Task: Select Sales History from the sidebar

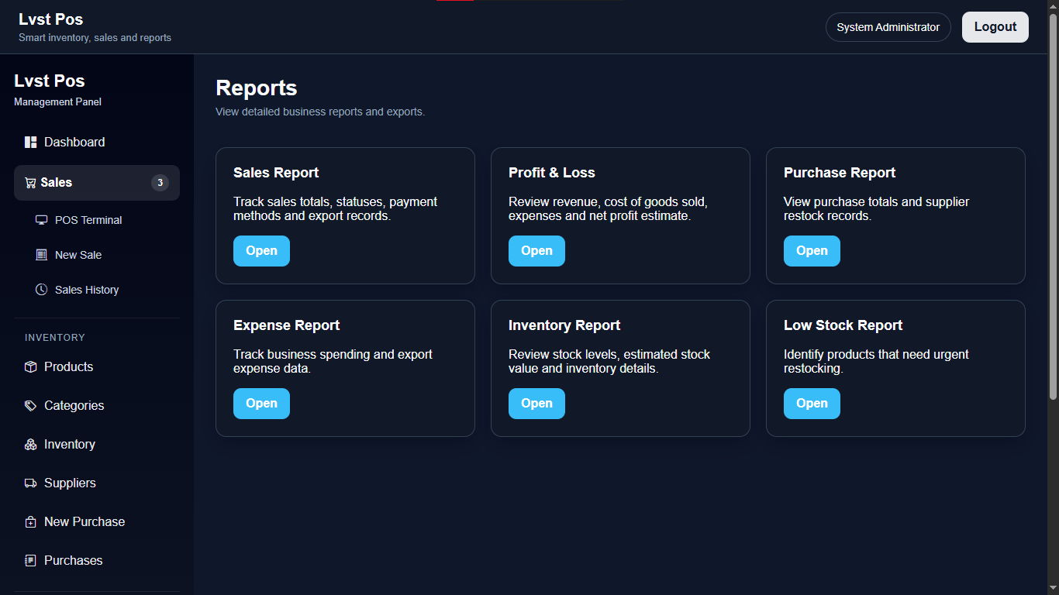Action: pyautogui.click(x=85, y=289)
